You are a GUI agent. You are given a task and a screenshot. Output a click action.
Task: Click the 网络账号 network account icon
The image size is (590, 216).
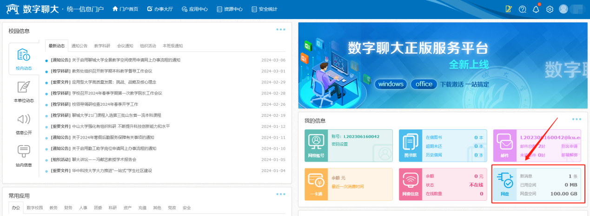click(317, 145)
